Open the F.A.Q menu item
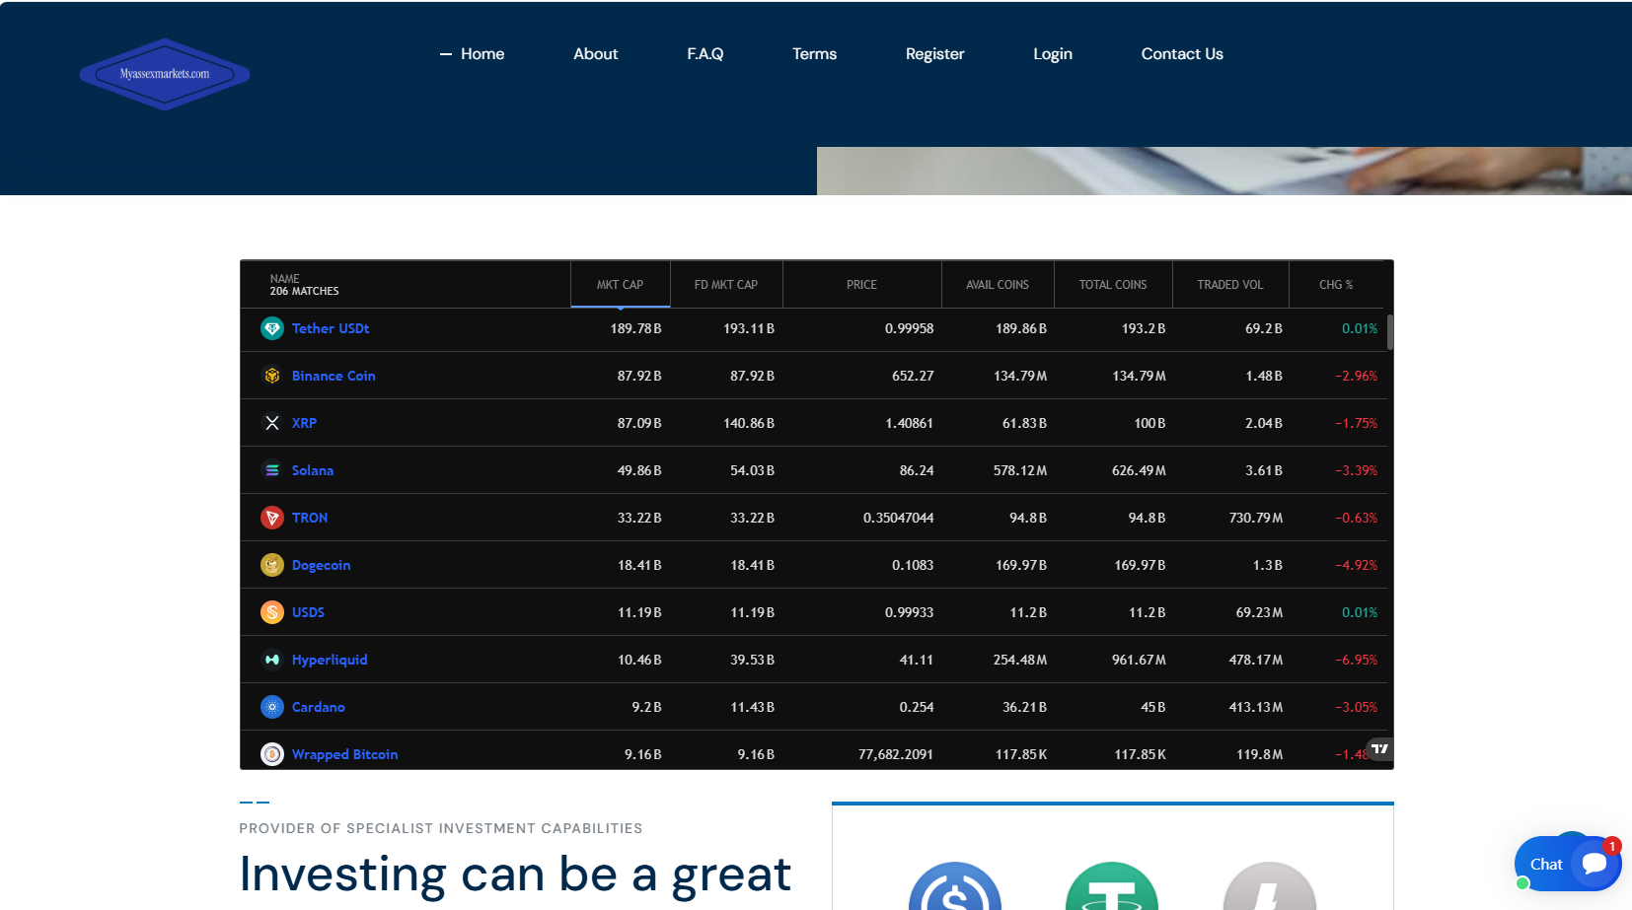 pyautogui.click(x=705, y=54)
